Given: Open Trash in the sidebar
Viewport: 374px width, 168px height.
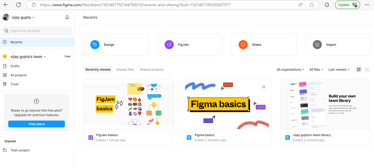Looking at the screenshot, I should pos(37,84).
